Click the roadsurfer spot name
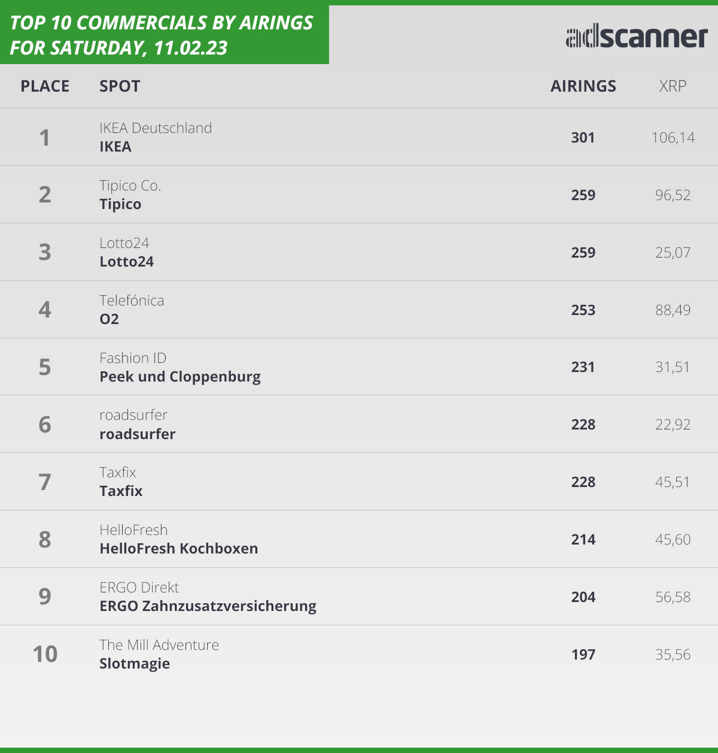Screen dimensions: 718x753 click(x=138, y=434)
